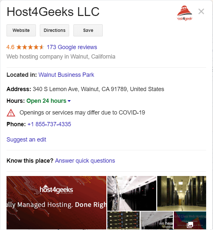Open the host4geeks Managed Hosting banner photo
The height and width of the screenshot is (230, 213).
tap(56, 203)
